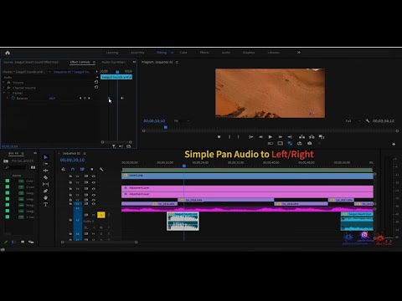The width and height of the screenshot is (402, 301).
Task: Reset the Volume effect
Action: click(x=96, y=82)
